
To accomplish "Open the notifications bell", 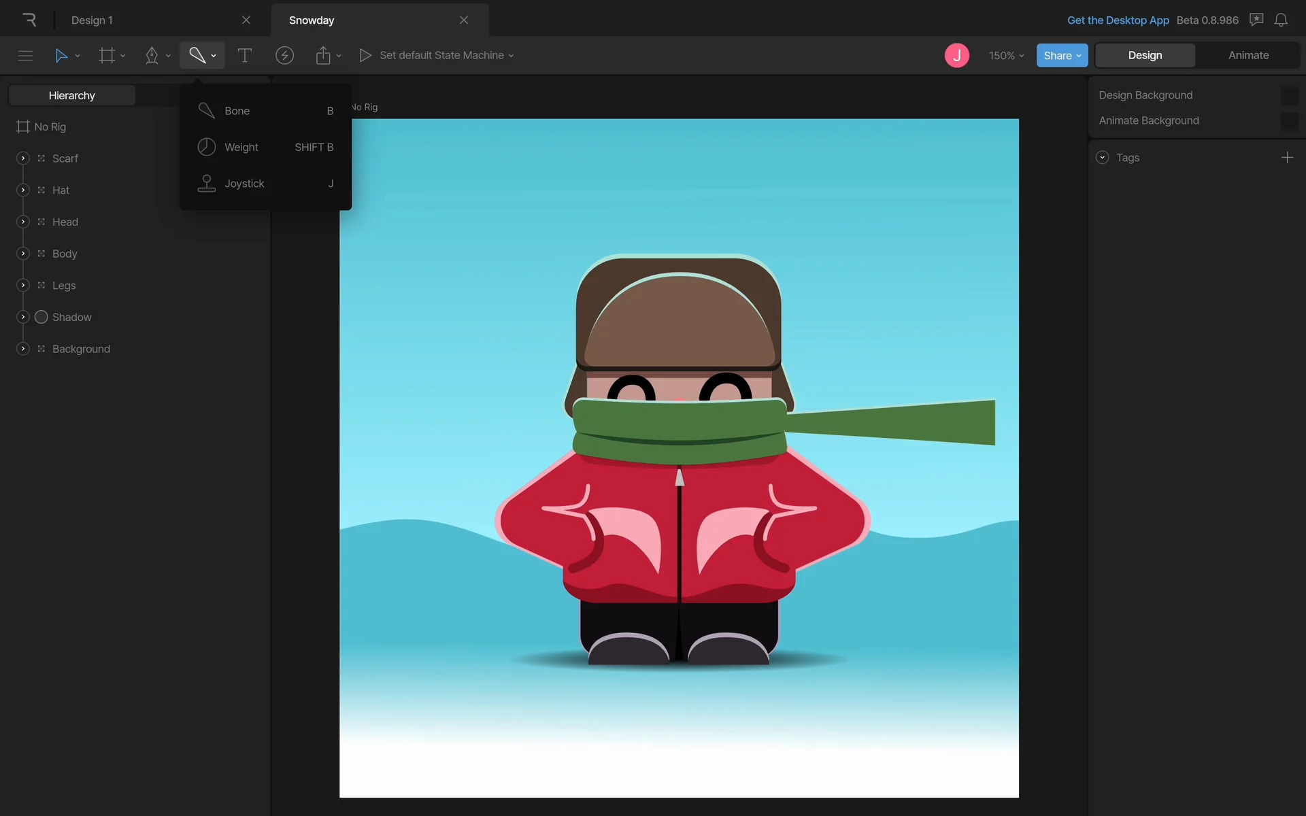I will coord(1281,20).
